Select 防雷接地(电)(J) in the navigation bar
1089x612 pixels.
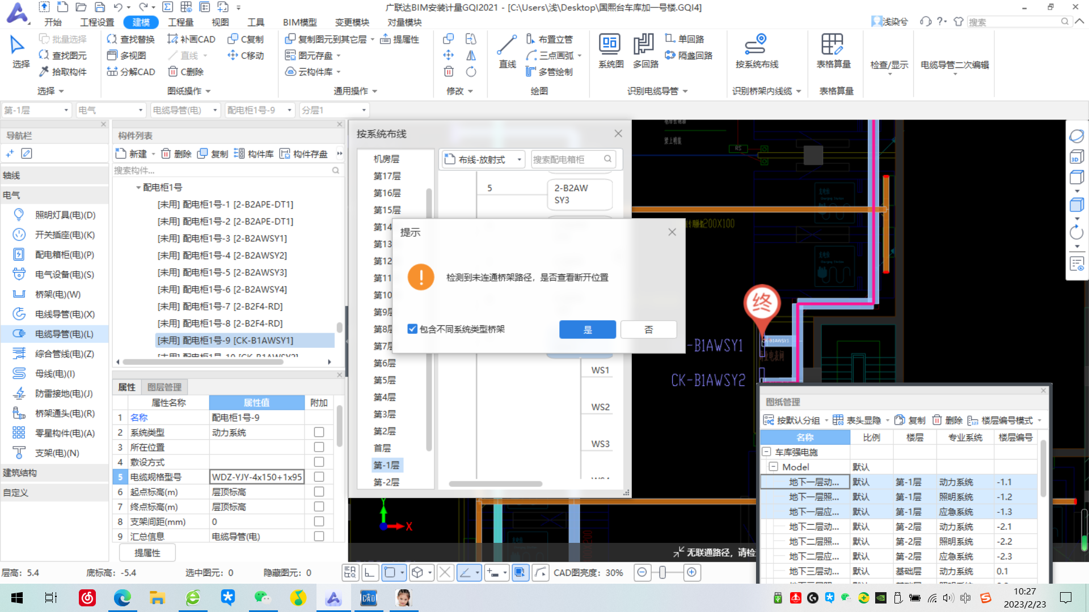[54, 393]
